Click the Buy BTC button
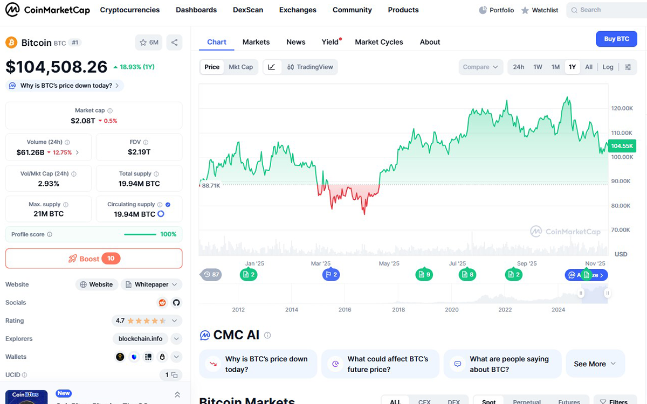This screenshot has height=404, width=647. tap(616, 39)
